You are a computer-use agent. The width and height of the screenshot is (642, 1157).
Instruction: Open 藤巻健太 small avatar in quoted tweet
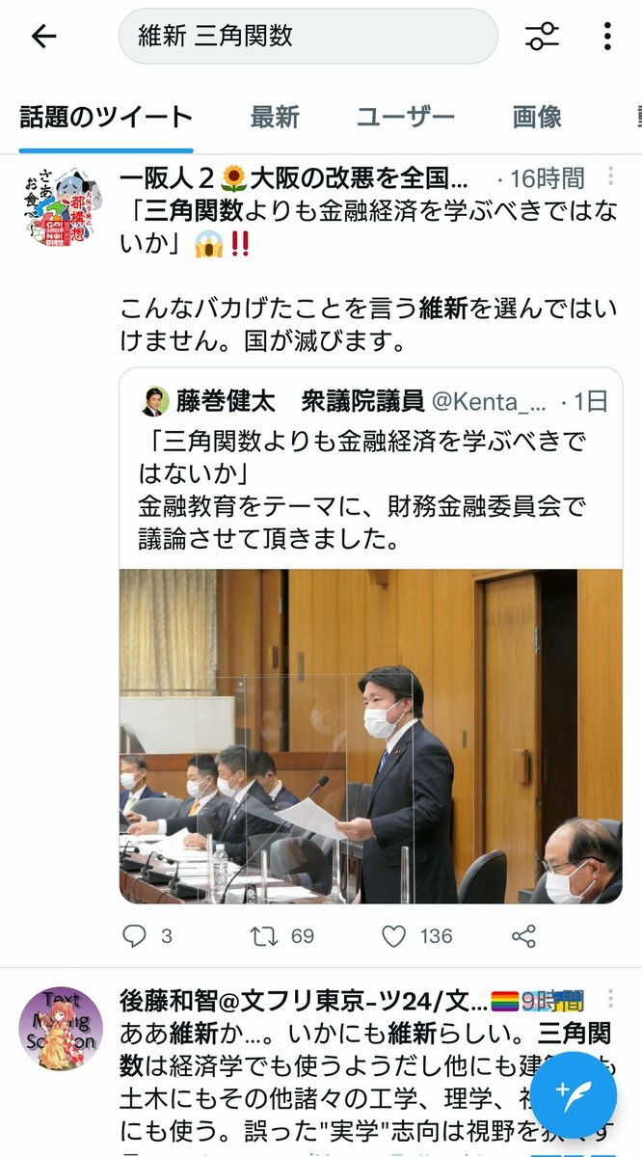[x=154, y=400]
